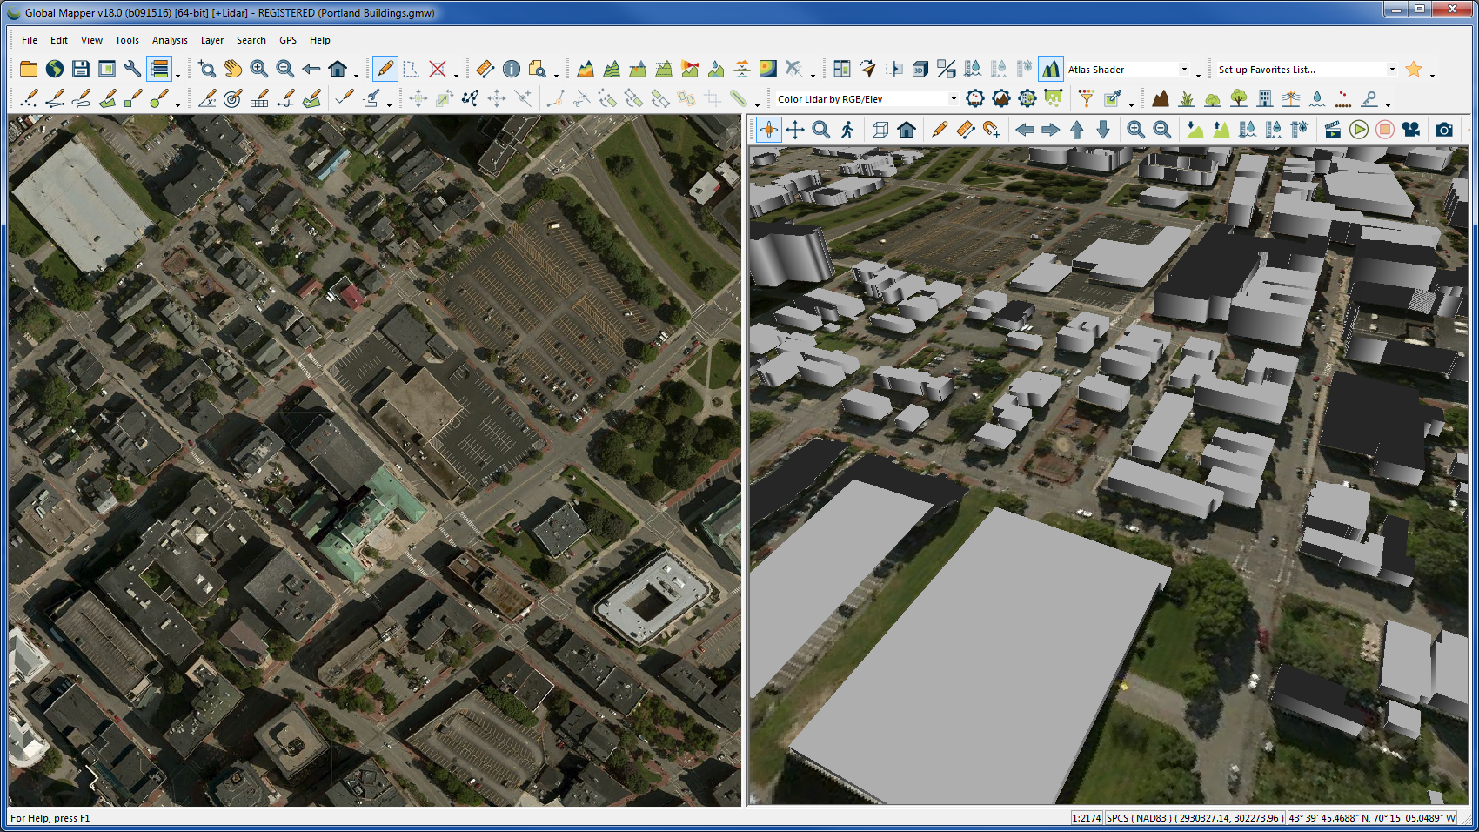Screen dimensions: 1479x832
Task: Open the Analysis menu
Action: pos(170,40)
